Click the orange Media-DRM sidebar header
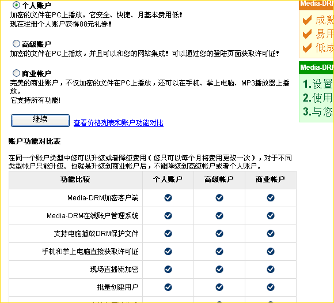This screenshot has width=334, height=303. tap(316, 5)
